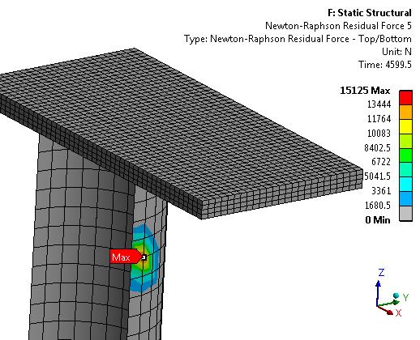The width and height of the screenshot is (420, 340).
Task: Click the 15125 Max legend value
Action: click(365, 91)
